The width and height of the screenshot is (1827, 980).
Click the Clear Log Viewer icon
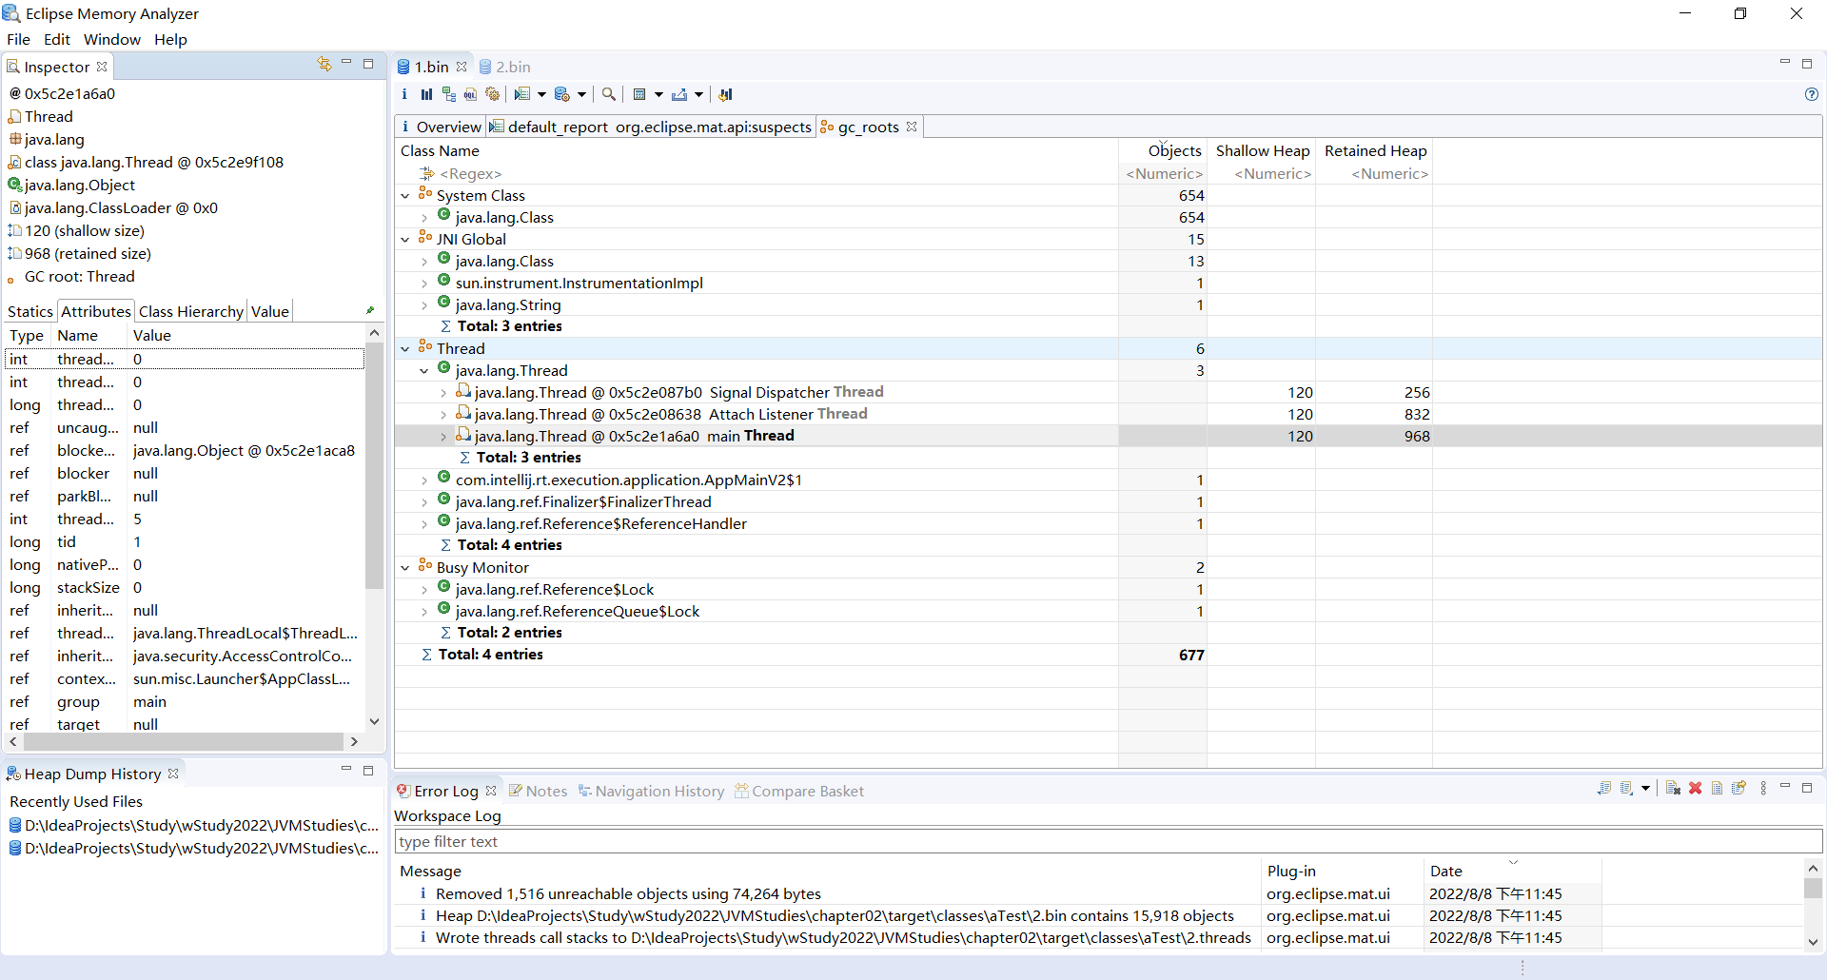pyautogui.click(x=1673, y=789)
